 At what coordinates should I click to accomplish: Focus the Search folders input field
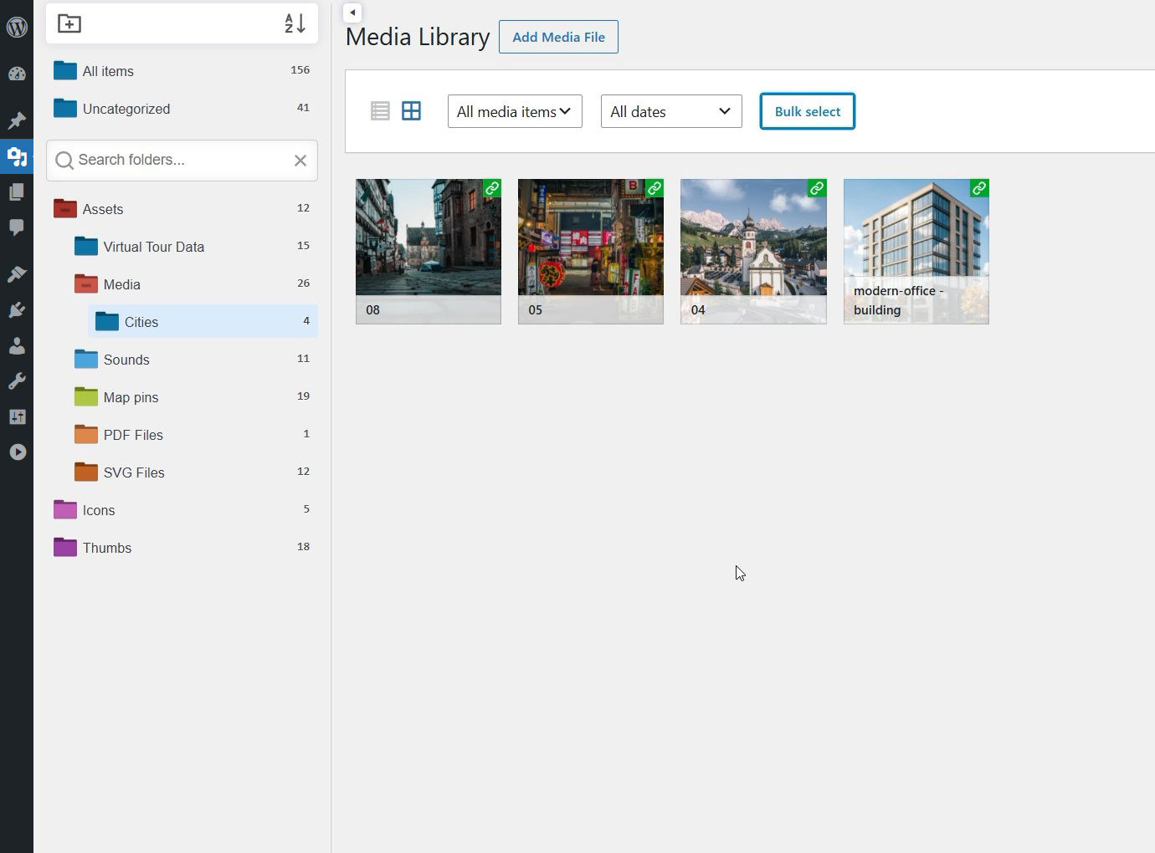(x=182, y=160)
